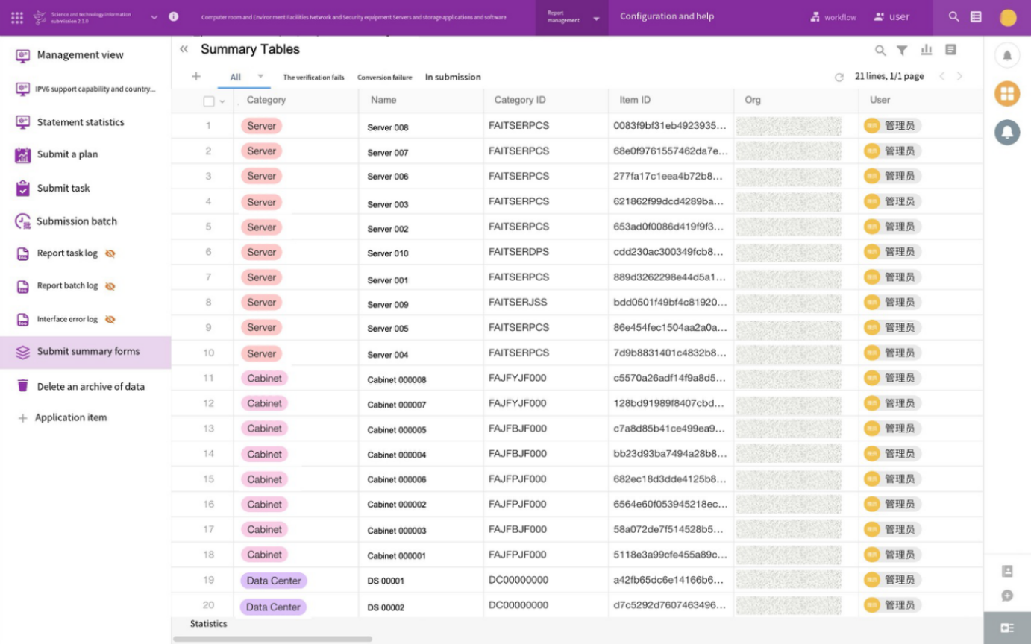
Task: Open the chat plus icon on right rail
Action: pos(1007,596)
